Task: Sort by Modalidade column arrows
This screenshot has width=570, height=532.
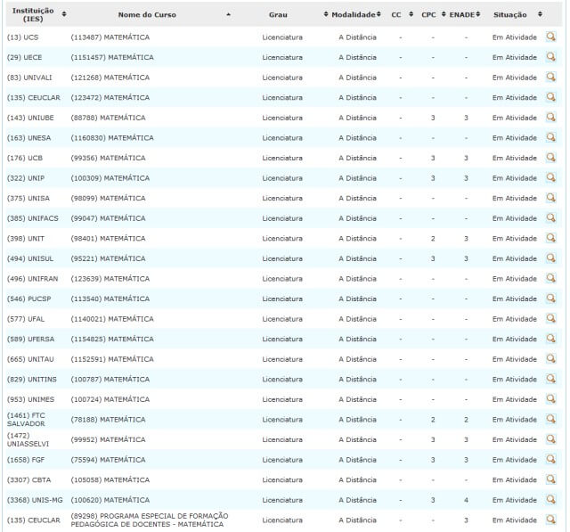Action: click(x=379, y=14)
